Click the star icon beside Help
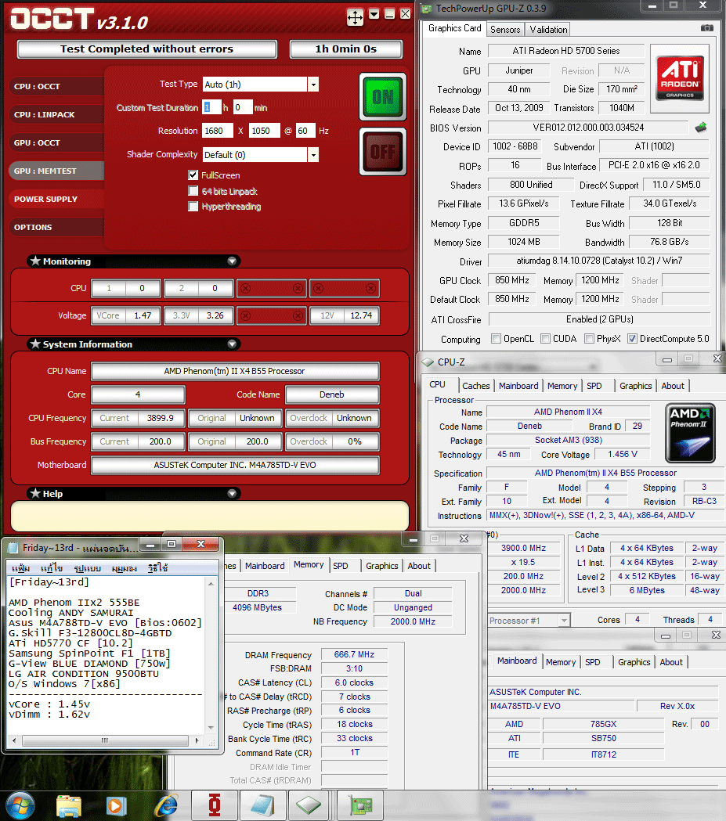The image size is (726, 821). tap(35, 493)
